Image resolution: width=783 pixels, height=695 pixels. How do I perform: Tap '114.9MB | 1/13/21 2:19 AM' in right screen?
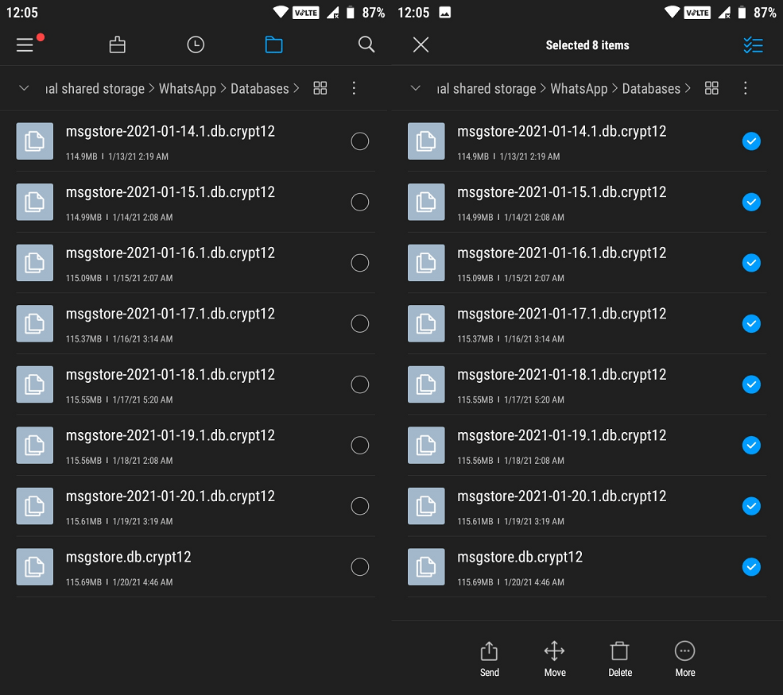point(508,156)
